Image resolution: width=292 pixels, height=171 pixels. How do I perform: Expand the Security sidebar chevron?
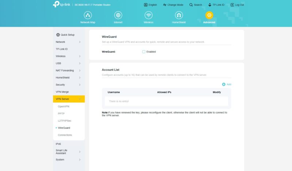pyautogui.click(x=80, y=85)
